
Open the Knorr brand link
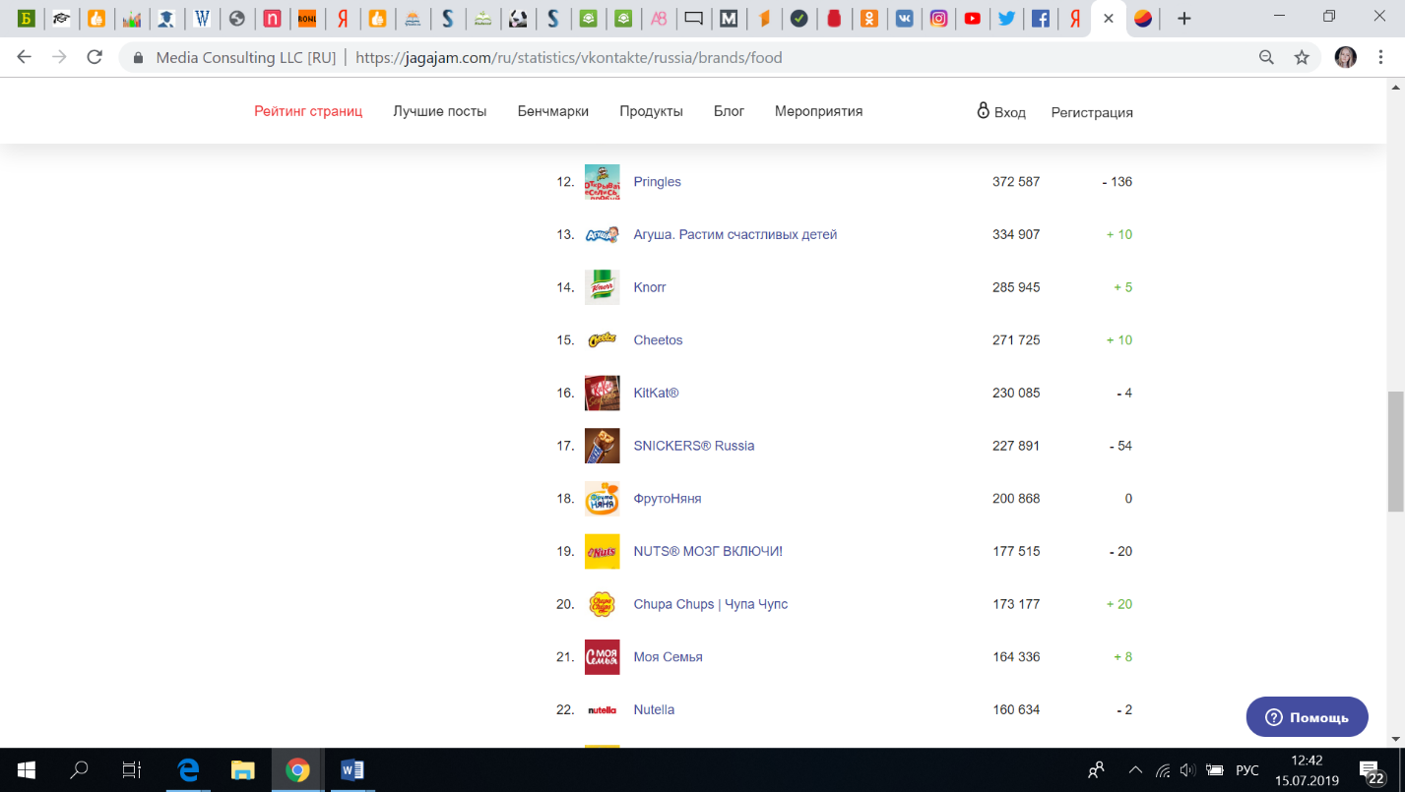pos(650,287)
